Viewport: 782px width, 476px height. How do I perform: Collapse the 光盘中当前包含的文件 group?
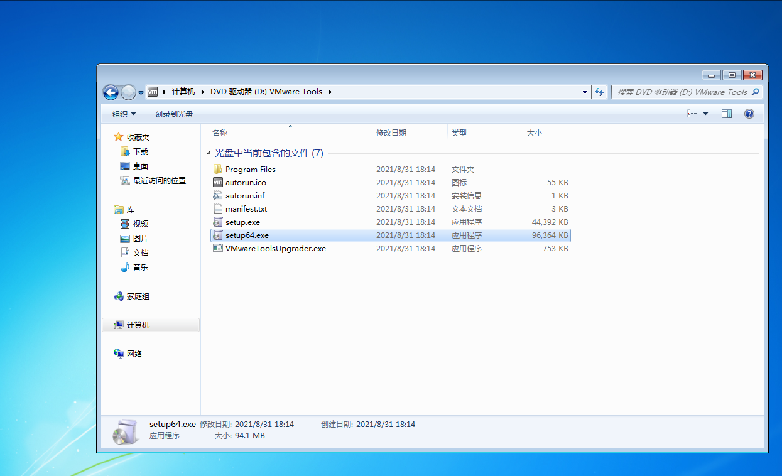209,153
